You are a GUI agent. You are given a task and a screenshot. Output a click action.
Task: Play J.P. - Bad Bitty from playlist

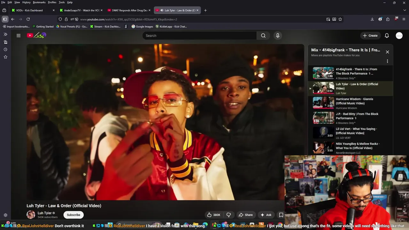click(x=351, y=118)
